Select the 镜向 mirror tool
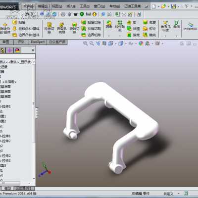This screenshot has width=198, height=198. tap(149, 35)
